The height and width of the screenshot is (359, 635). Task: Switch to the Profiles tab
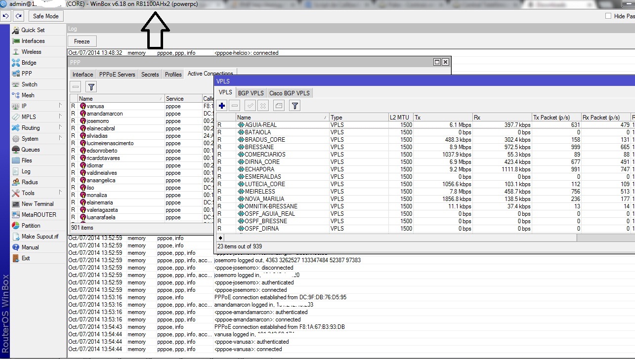[x=173, y=75]
